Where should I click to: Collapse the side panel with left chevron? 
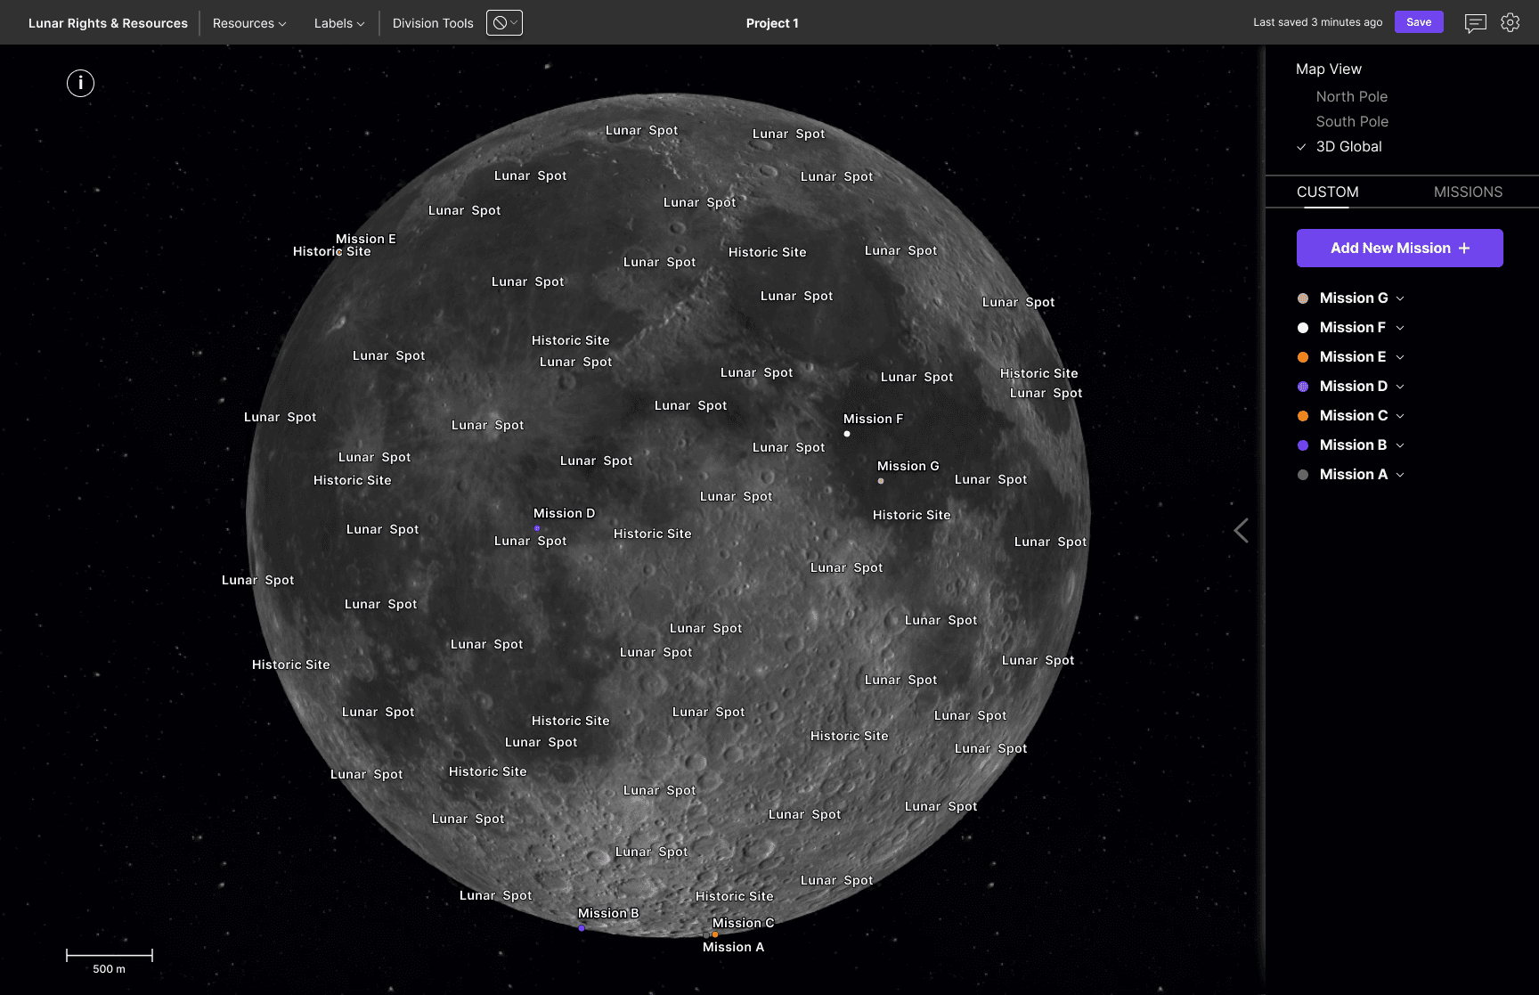[1241, 531]
